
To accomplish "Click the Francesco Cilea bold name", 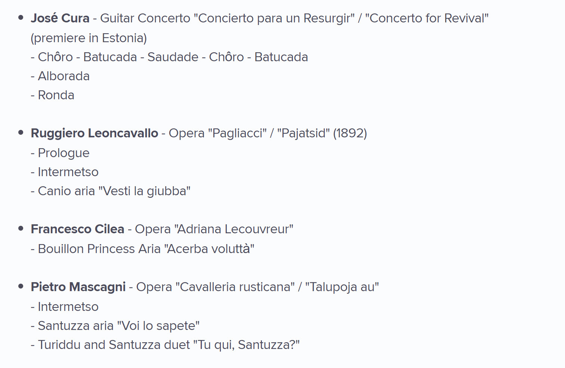I will pos(77,229).
